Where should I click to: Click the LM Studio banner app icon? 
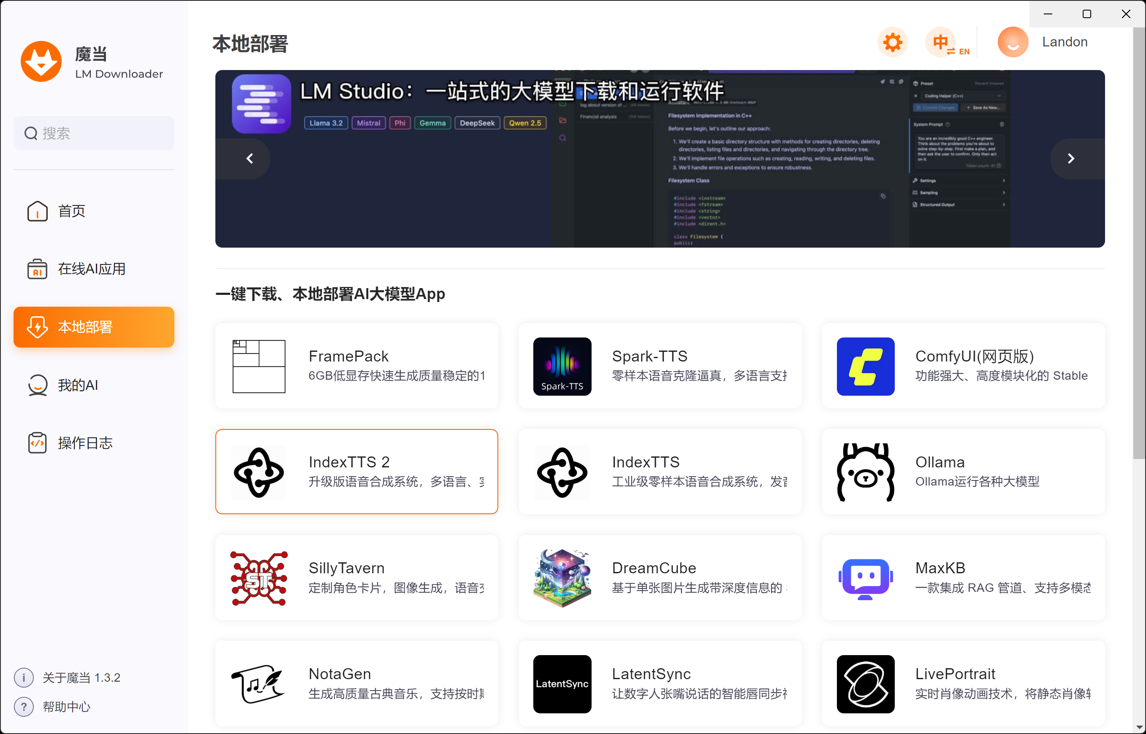261,103
